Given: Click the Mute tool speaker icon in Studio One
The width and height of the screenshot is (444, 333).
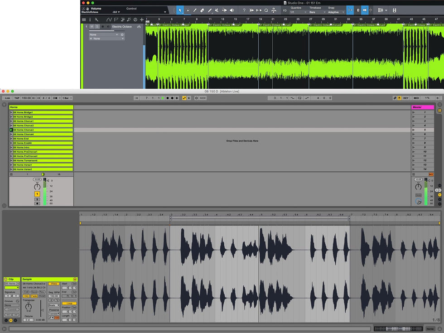Looking at the screenshot, I should pyautogui.click(x=217, y=10).
